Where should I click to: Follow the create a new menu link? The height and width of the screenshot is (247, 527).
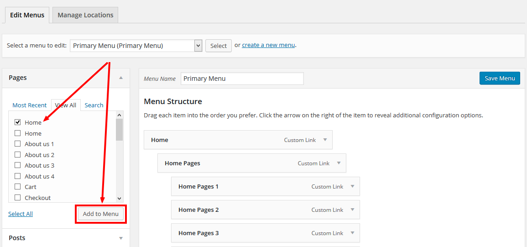tap(269, 45)
